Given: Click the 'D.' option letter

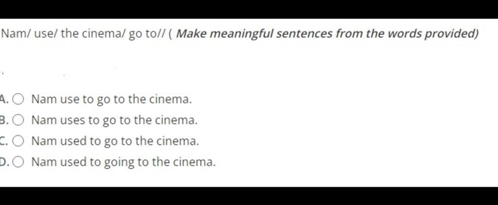Looking at the screenshot, I should (x=4, y=162).
